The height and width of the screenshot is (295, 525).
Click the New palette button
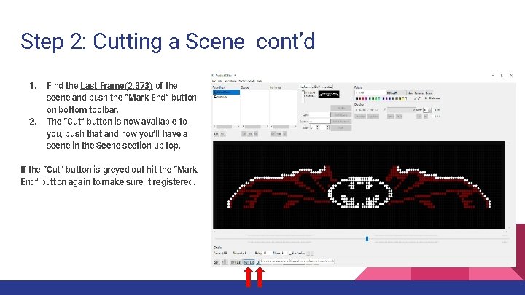(x=410, y=93)
